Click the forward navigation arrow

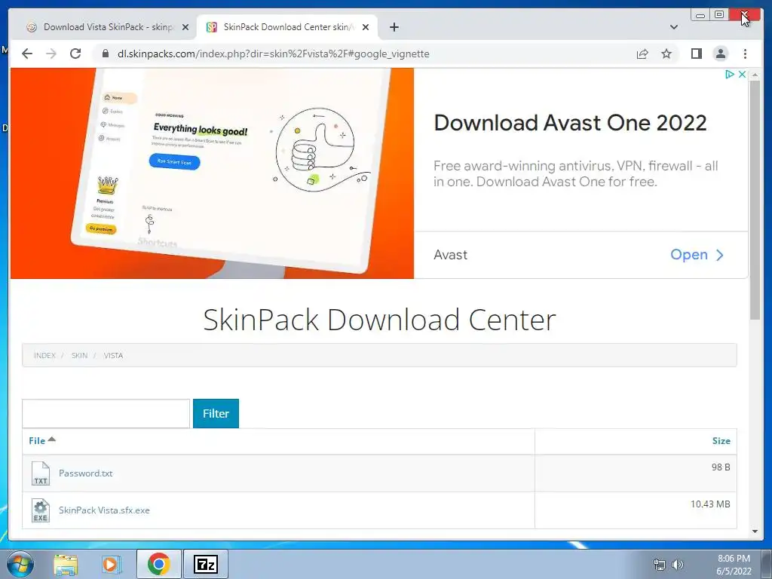[51, 54]
